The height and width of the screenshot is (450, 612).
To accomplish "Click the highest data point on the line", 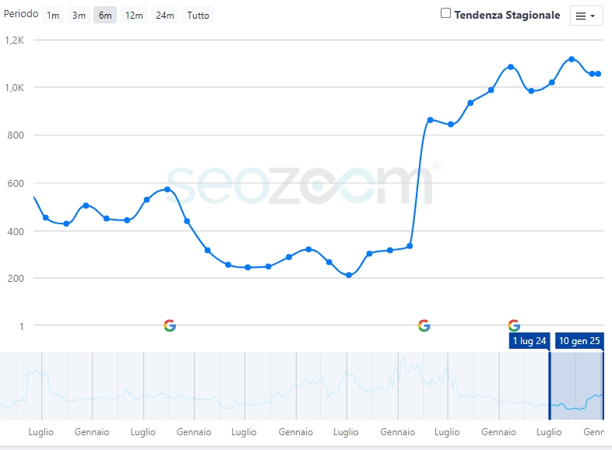I will tap(572, 59).
